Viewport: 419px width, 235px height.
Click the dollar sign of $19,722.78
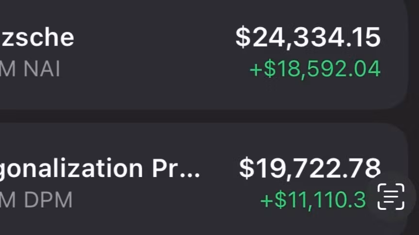247,168
